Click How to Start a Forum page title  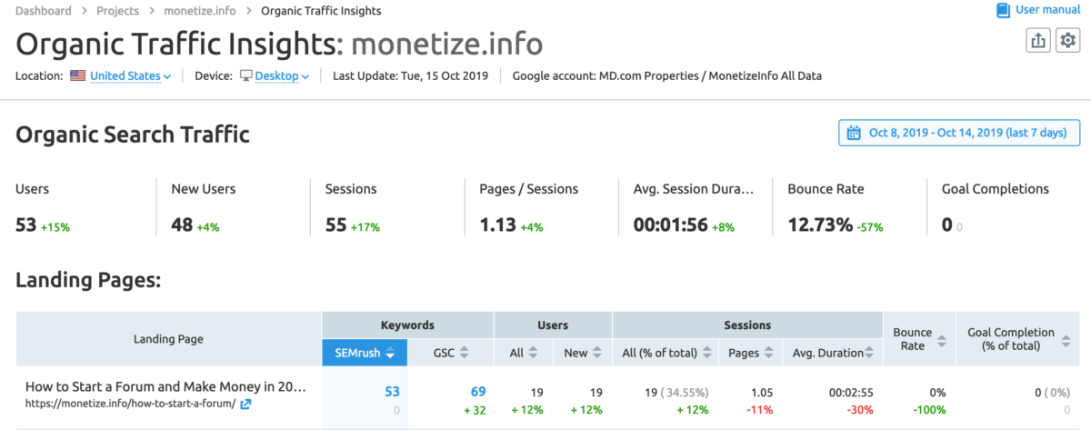point(165,386)
